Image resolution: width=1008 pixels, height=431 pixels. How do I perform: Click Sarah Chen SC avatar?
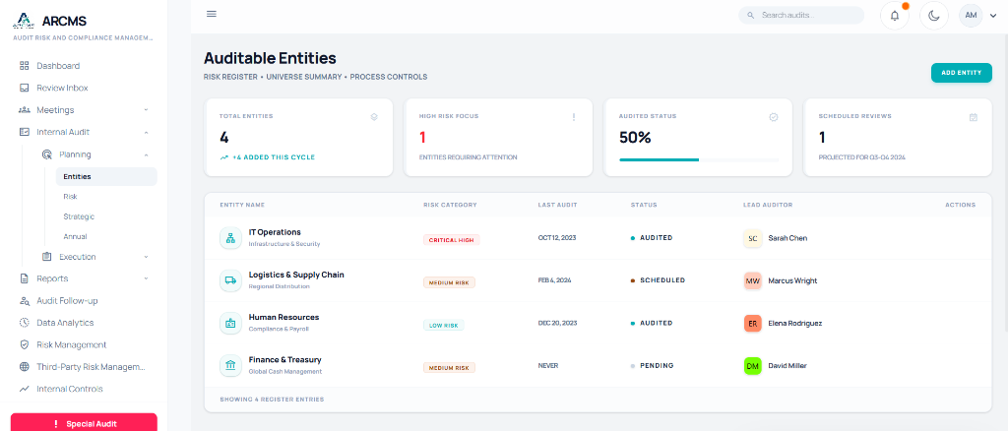(x=752, y=238)
